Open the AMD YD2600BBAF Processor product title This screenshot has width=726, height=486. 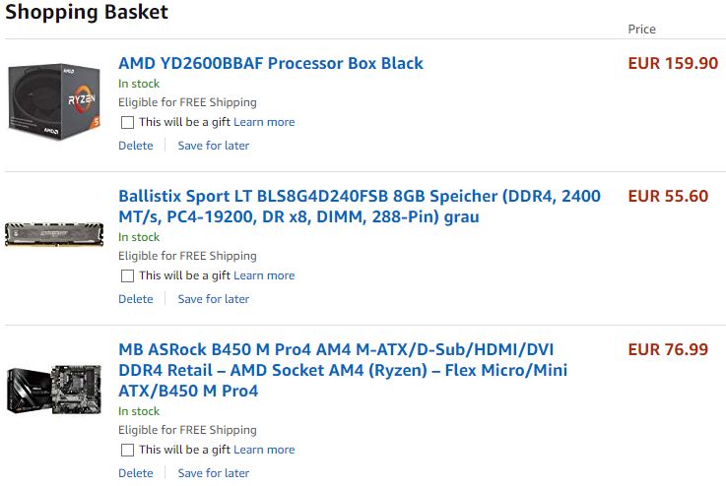tap(271, 63)
